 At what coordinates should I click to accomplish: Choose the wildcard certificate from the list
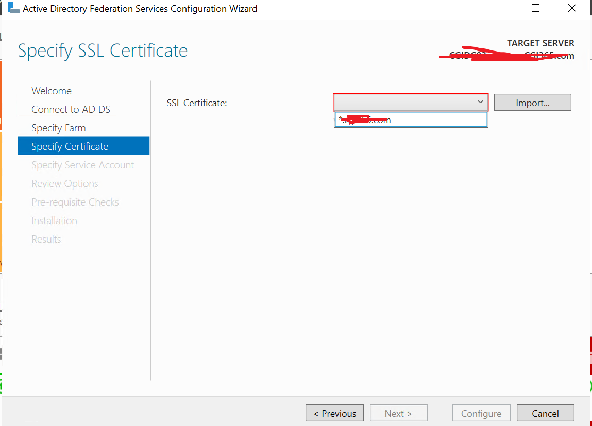click(410, 120)
